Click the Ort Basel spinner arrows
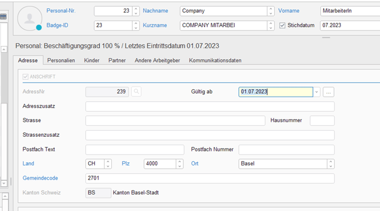This screenshot has width=380, height=211. pos(331,164)
